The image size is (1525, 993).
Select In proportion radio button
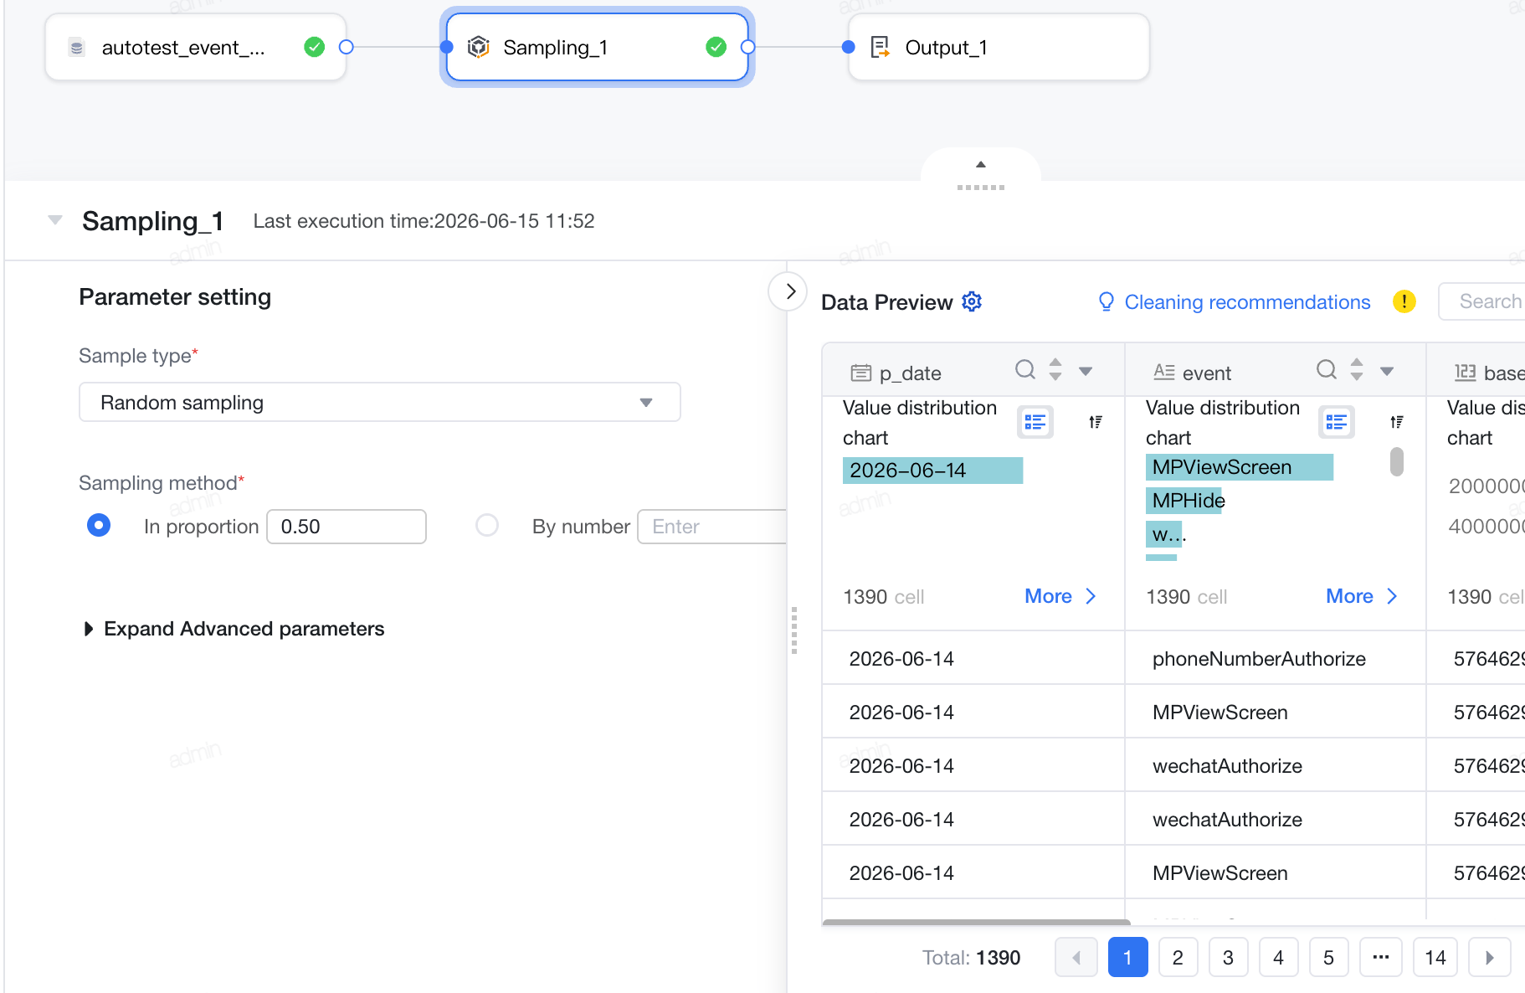pos(99,525)
